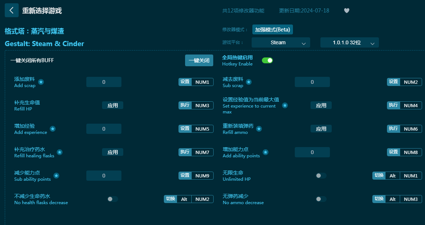Image resolution: width=425 pixels, height=225 pixels.
Task: Click 执行 button for NUM4 hotkey
Action: (x=394, y=105)
